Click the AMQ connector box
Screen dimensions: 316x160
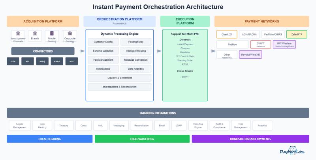click(x=42, y=61)
